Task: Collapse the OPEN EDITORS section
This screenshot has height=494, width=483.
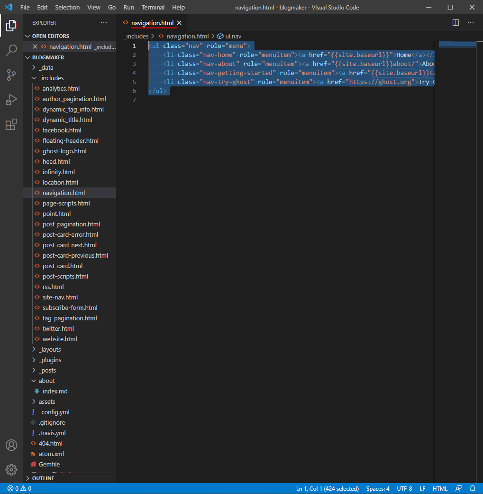Action: coord(27,36)
